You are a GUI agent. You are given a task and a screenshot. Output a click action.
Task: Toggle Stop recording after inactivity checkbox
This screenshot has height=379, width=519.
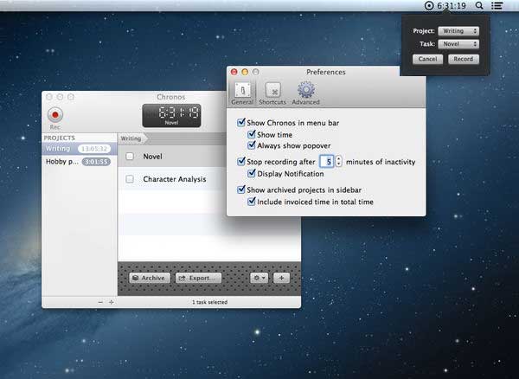[x=241, y=162]
